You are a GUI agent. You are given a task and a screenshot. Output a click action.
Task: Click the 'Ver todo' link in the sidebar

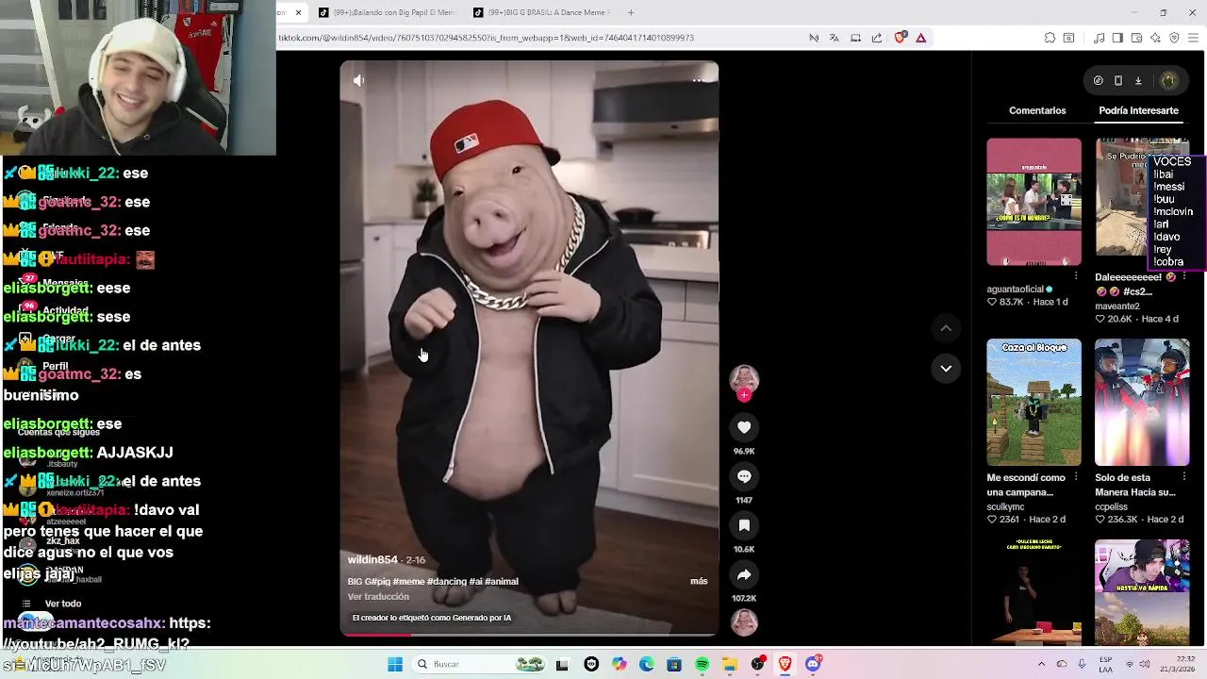63,604
